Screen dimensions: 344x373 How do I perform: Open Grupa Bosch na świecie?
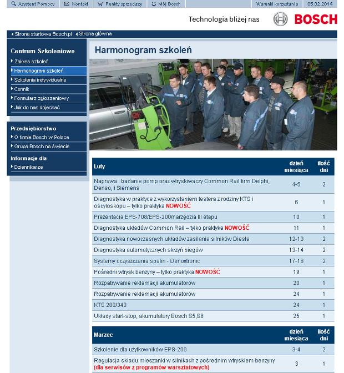[x=42, y=147]
